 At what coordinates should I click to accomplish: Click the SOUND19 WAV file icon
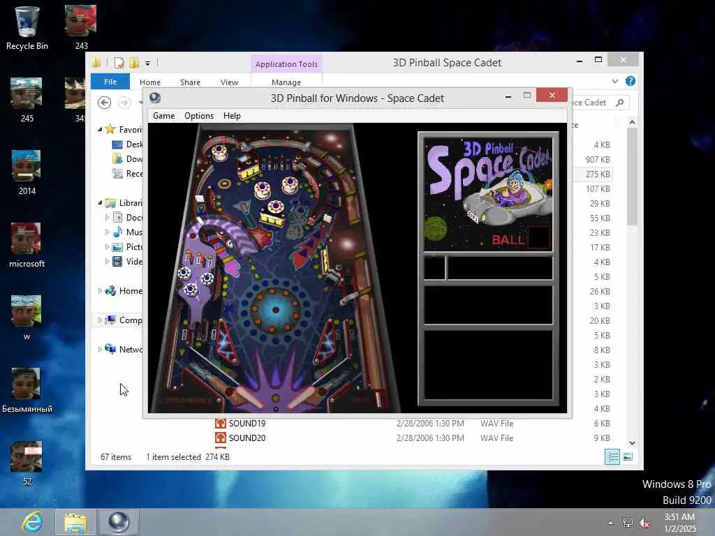pyautogui.click(x=220, y=424)
